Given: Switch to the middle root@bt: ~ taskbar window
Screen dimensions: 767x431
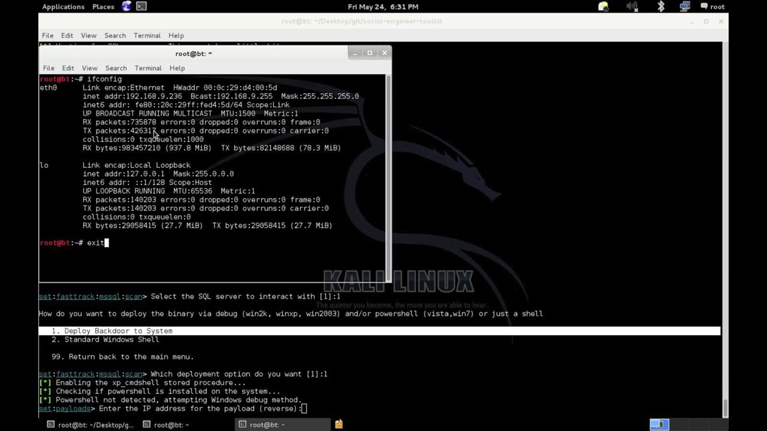Looking at the screenshot, I should tap(166, 425).
